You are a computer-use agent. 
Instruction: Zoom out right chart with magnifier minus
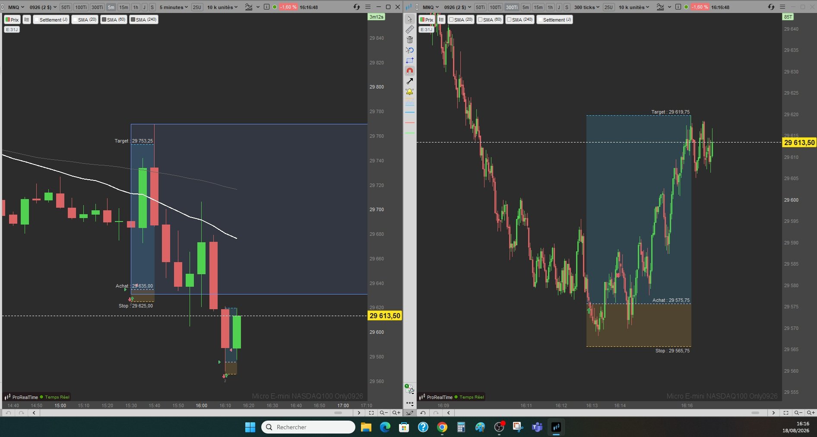(x=798, y=413)
